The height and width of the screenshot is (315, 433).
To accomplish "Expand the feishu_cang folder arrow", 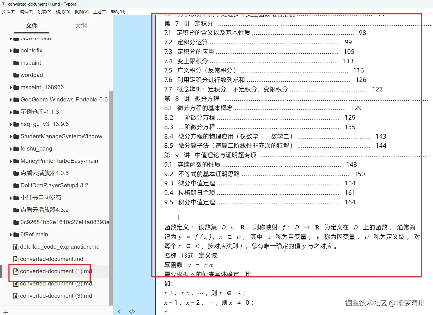I will pyautogui.click(x=11, y=149).
